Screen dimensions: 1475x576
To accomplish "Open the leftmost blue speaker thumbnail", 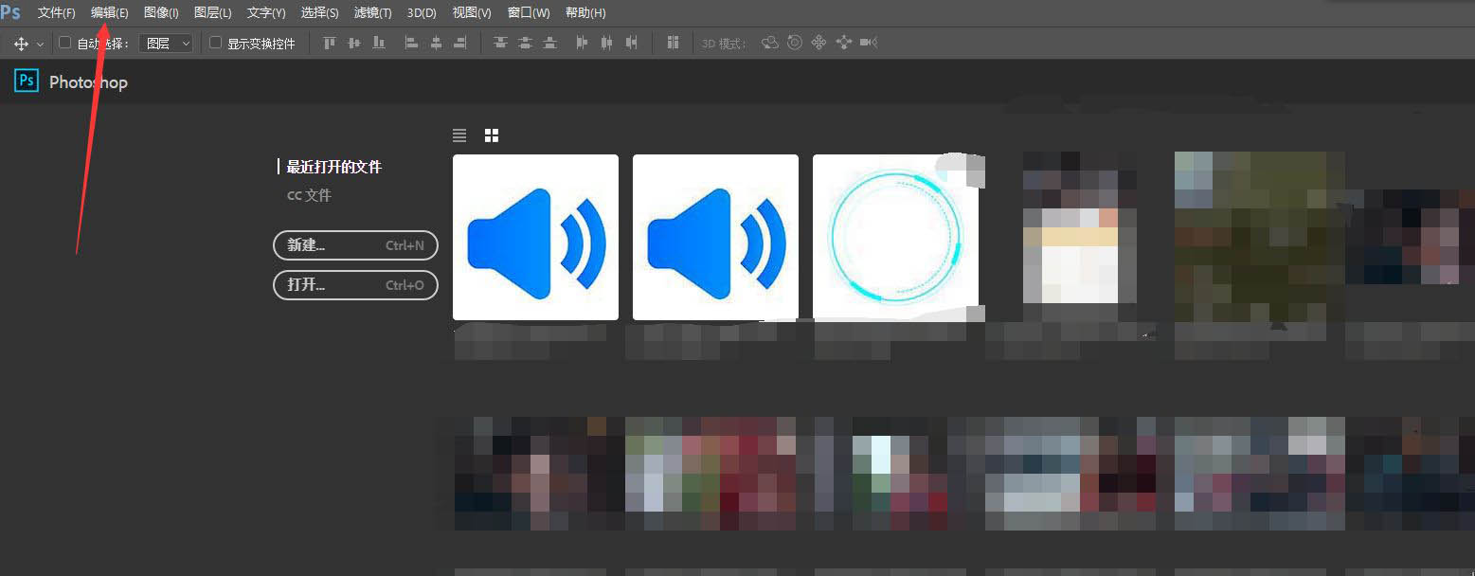I will 536,238.
